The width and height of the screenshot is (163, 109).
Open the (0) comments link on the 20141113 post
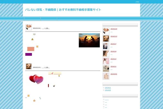(47, 67)
